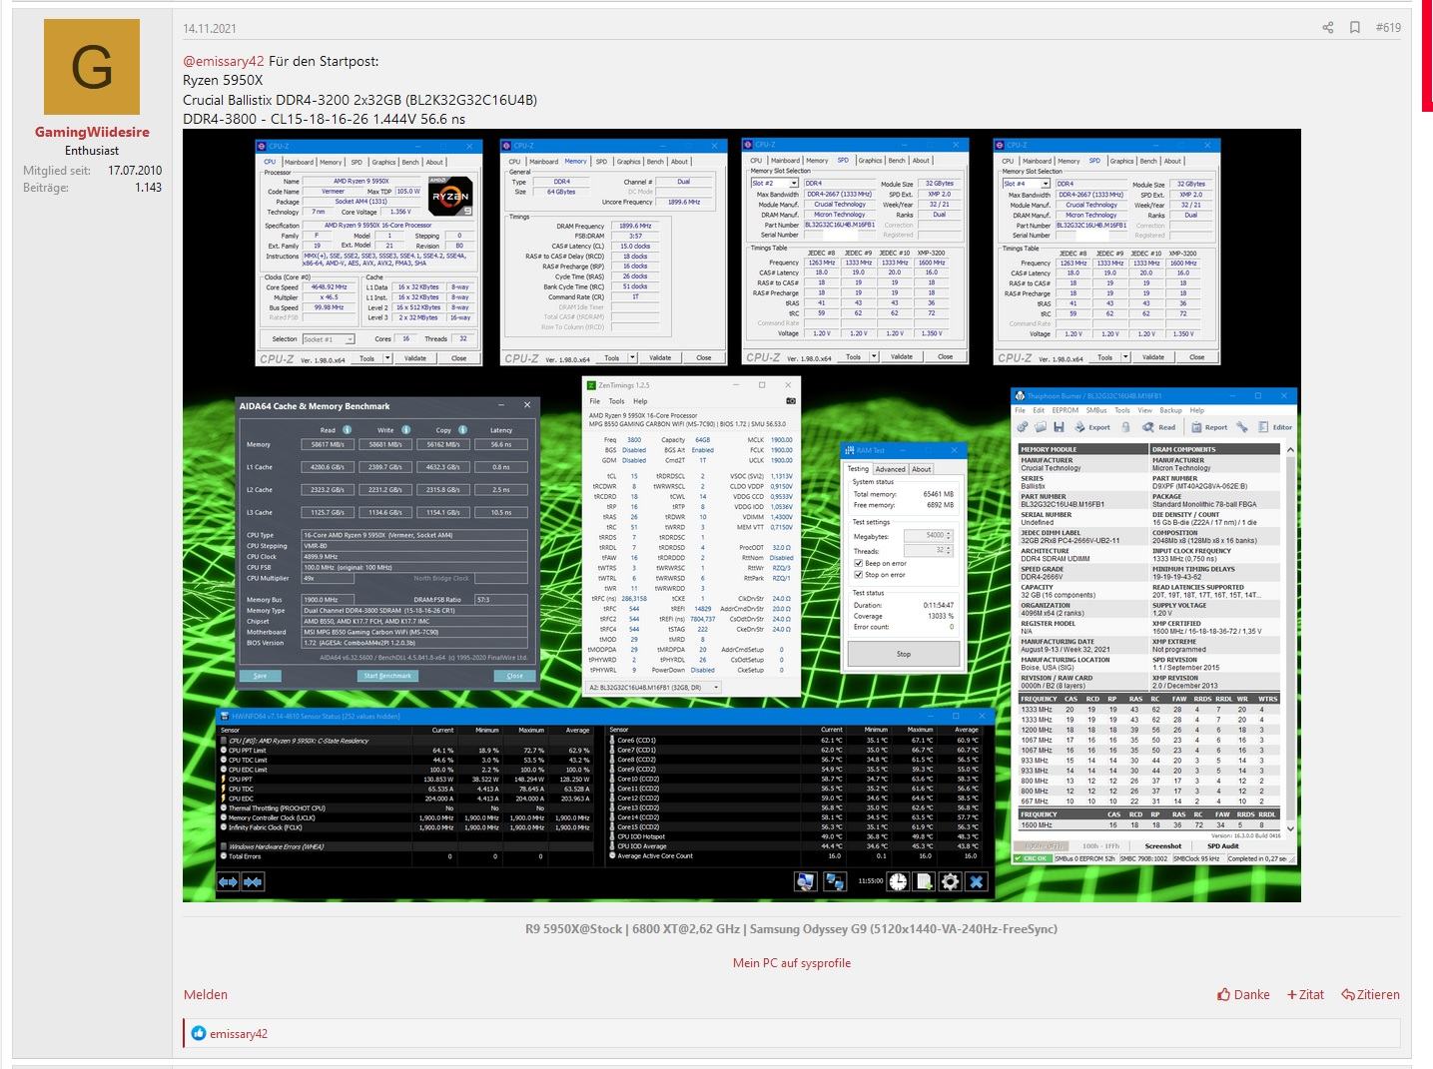The image size is (1433, 1069).
Task: Click Start Benchmark in AIDA64
Action: pyautogui.click(x=387, y=676)
